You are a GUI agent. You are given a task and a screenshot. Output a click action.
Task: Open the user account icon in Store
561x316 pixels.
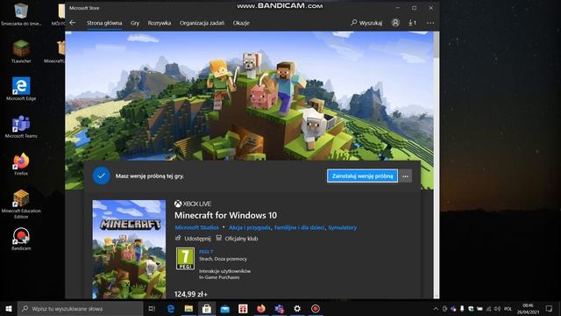click(395, 23)
